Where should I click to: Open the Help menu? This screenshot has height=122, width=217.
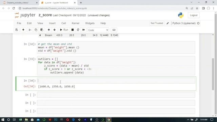103,23
